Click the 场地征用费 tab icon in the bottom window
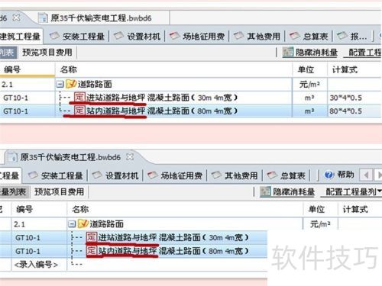Viewport: 382px width, 286px height. pyautogui.click(x=153, y=175)
